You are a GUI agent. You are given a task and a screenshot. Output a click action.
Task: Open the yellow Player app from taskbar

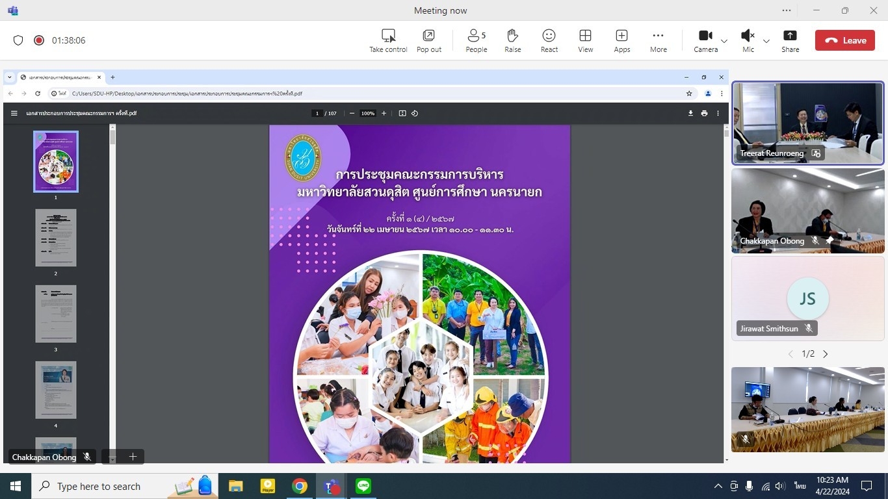pyautogui.click(x=267, y=486)
